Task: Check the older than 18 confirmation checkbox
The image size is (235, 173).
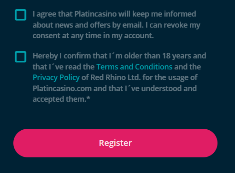Action: [20, 57]
